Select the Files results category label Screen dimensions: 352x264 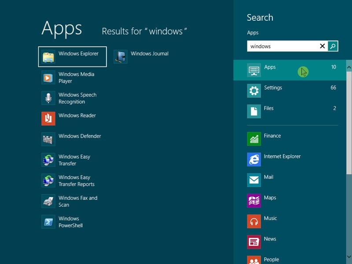pos(269,108)
